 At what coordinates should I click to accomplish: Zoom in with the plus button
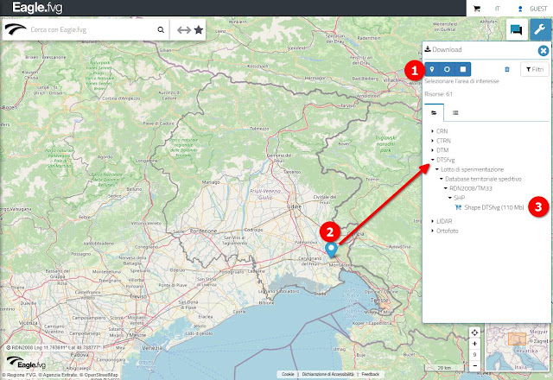[x=474, y=344]
